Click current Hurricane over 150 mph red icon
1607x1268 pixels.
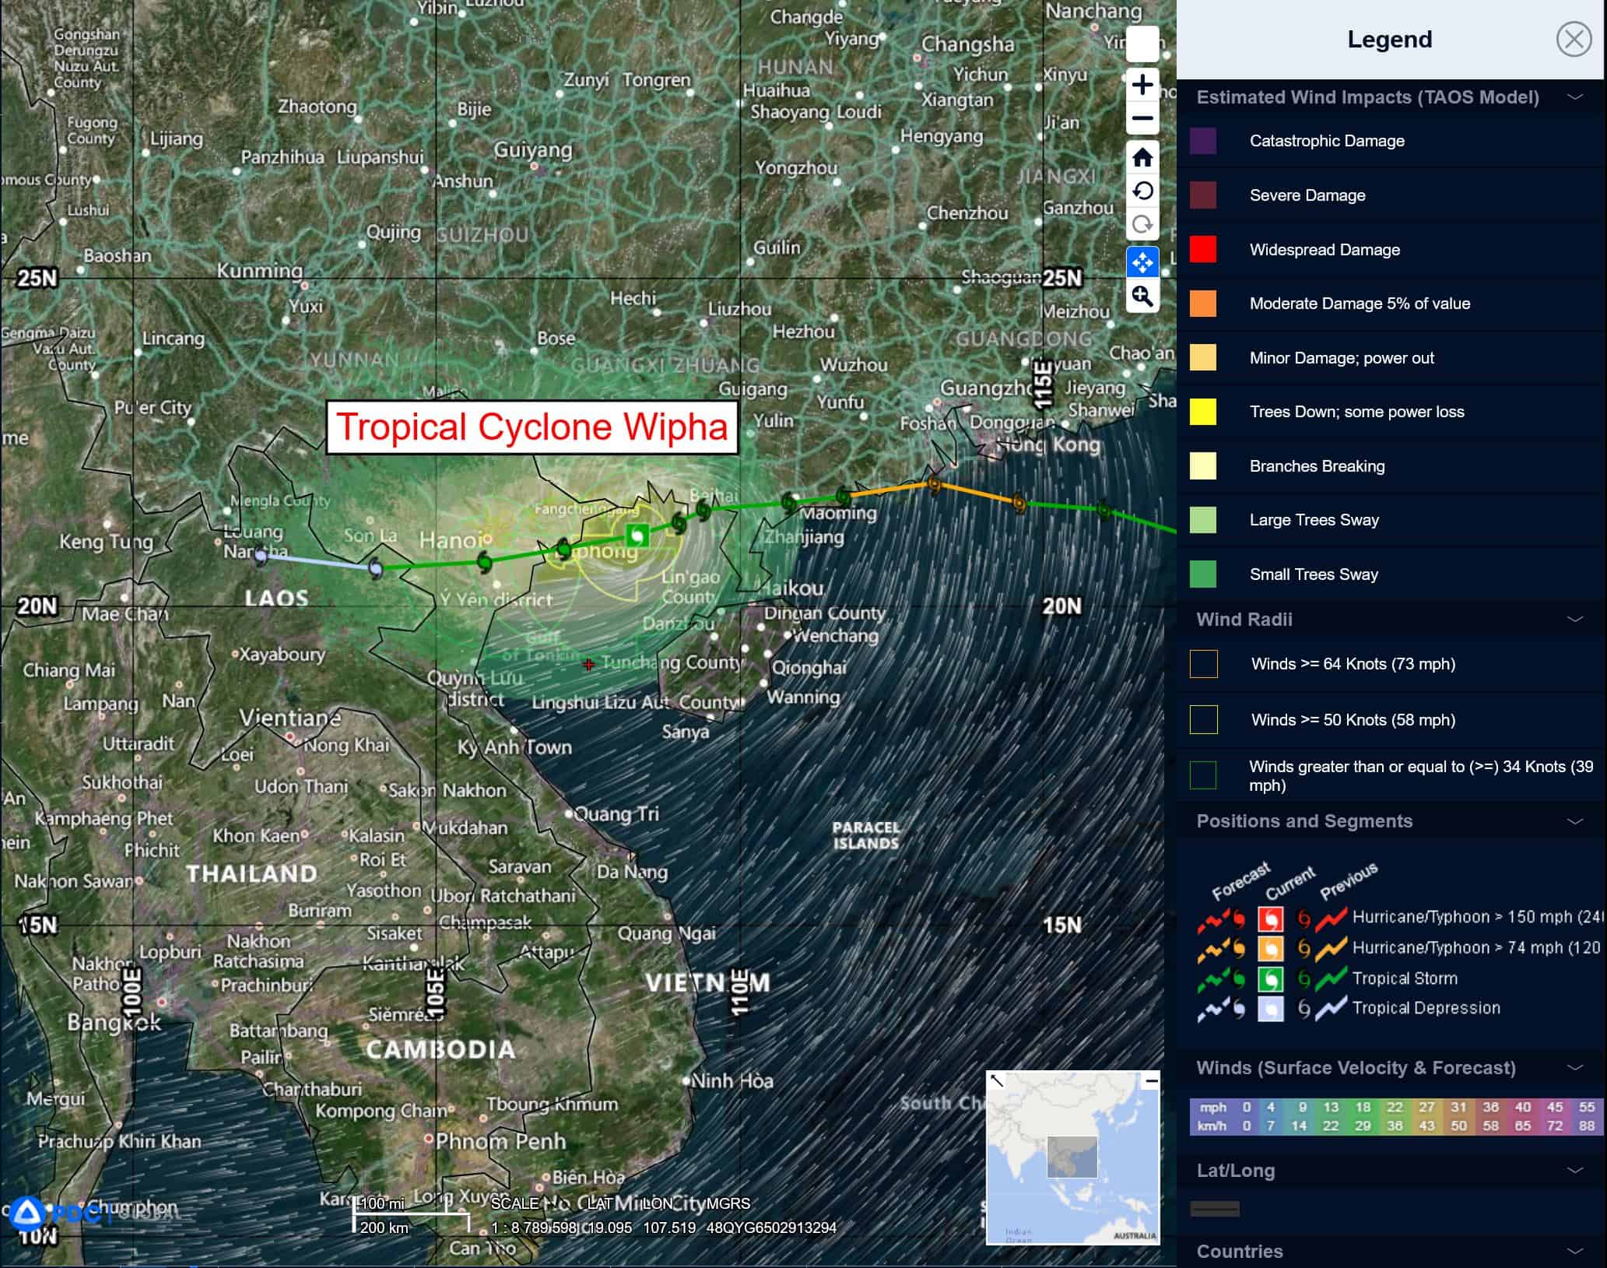click(x=1270, y=919)
